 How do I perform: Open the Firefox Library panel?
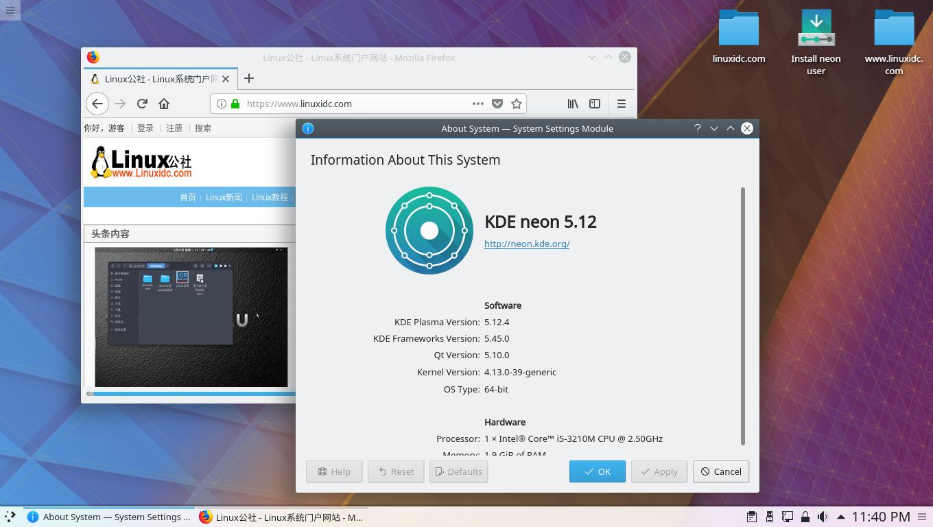point(573,104)
